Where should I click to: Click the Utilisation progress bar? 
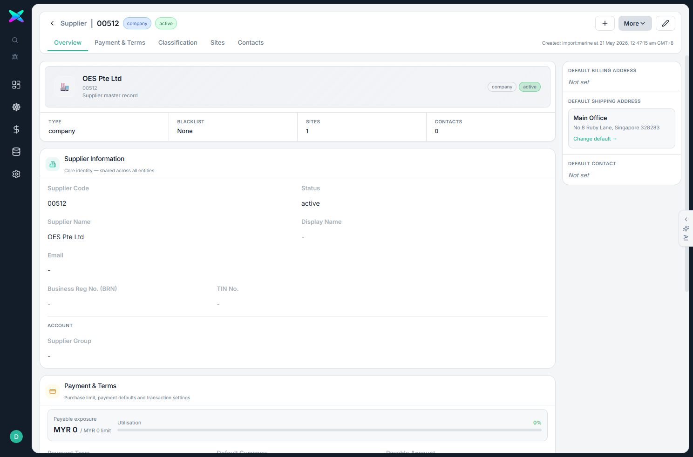(329, 430)
